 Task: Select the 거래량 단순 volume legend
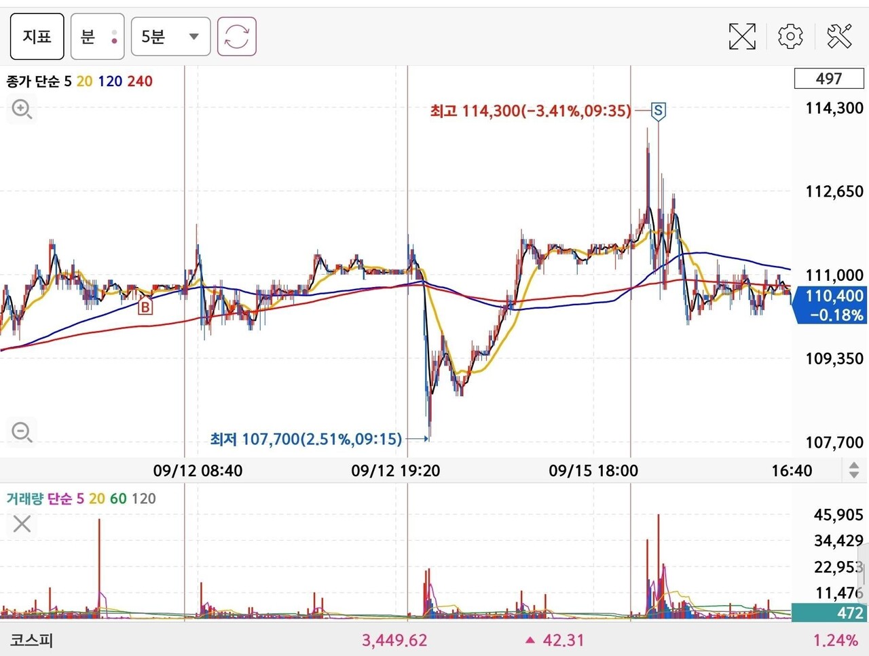[39, 499]
